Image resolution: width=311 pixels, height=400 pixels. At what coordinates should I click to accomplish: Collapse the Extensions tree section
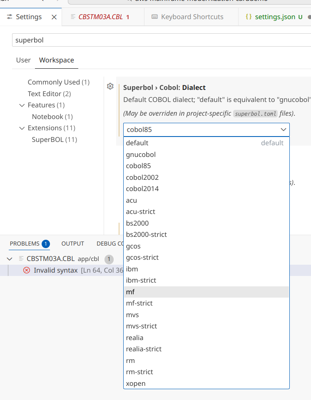click(x=22, y=128)
